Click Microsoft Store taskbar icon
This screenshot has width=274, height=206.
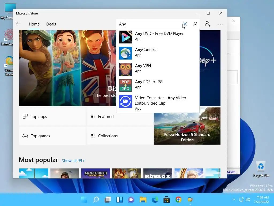(166, 200)
